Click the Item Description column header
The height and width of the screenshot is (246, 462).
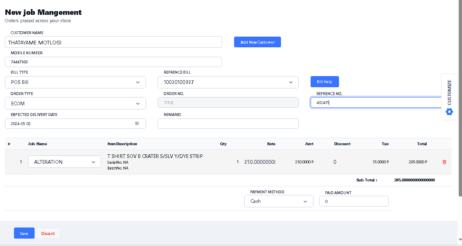click(122, 144)
